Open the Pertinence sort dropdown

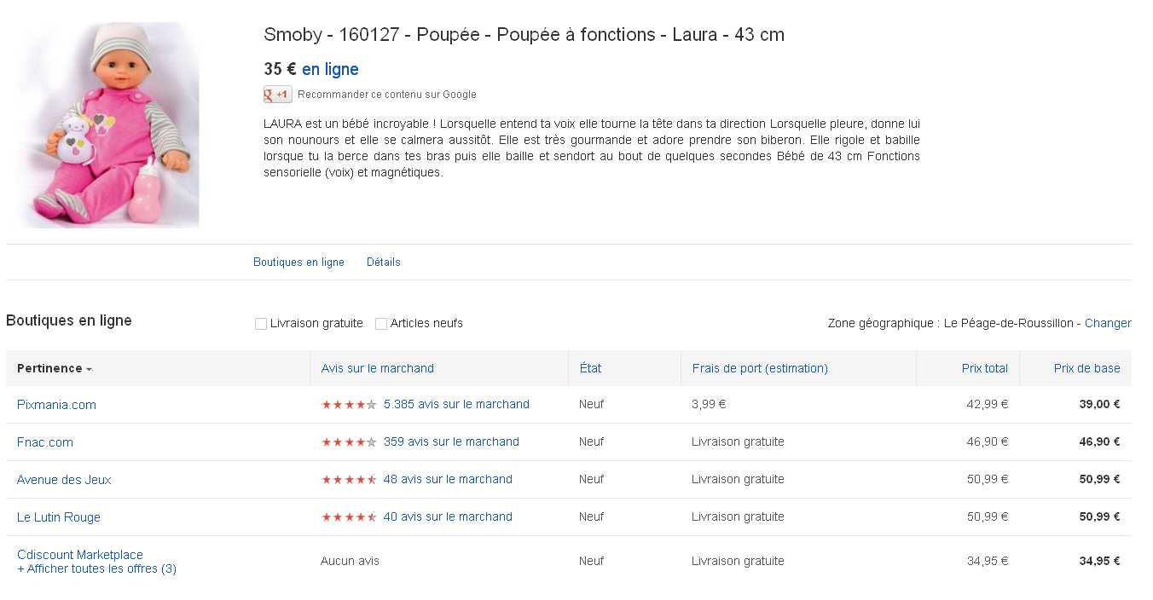click(x=55, y=369)
